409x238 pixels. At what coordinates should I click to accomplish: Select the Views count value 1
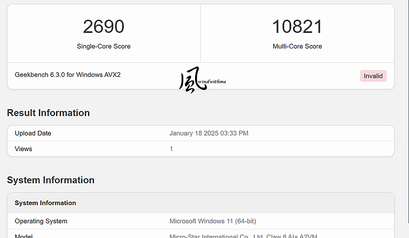[171, 149]
